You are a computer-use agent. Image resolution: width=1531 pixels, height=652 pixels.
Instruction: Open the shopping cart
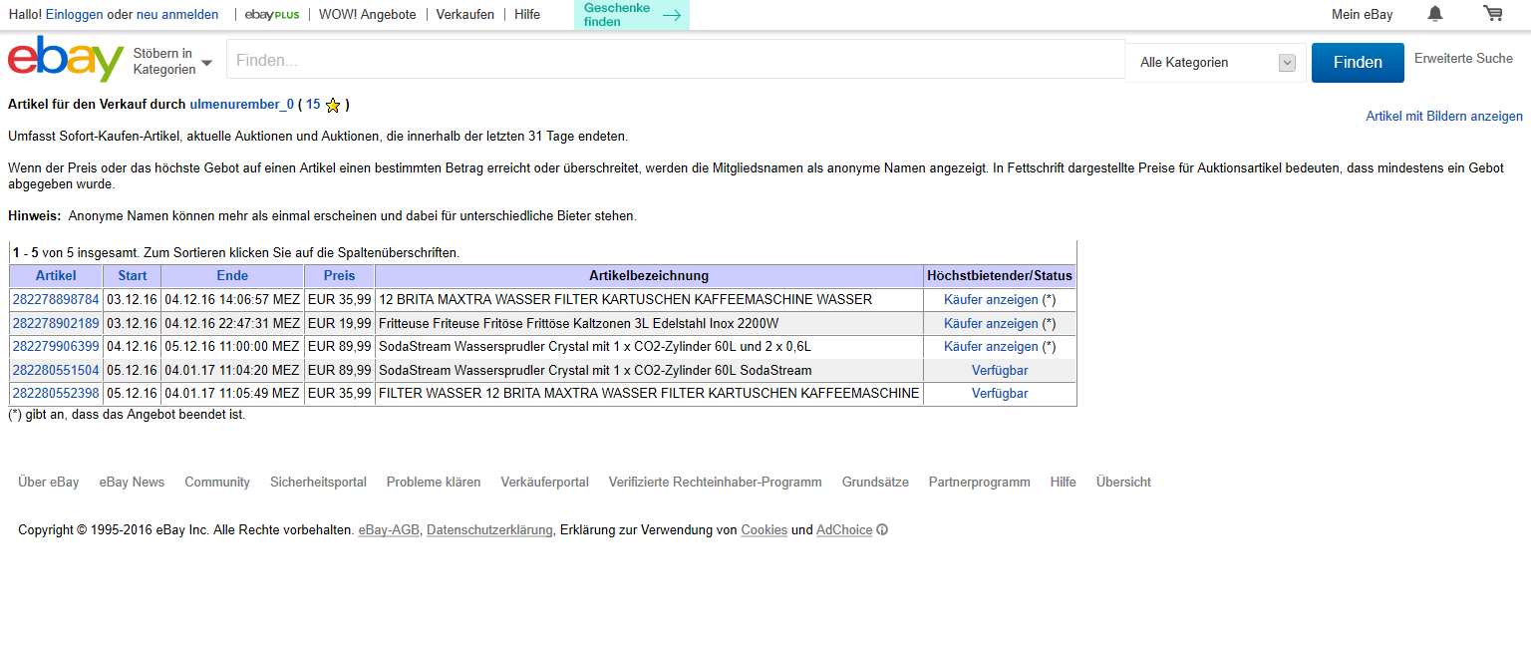[1492, 14]
